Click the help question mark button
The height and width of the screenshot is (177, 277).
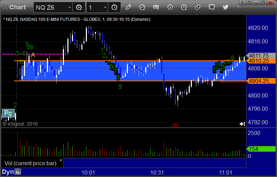tap(242, 2)
